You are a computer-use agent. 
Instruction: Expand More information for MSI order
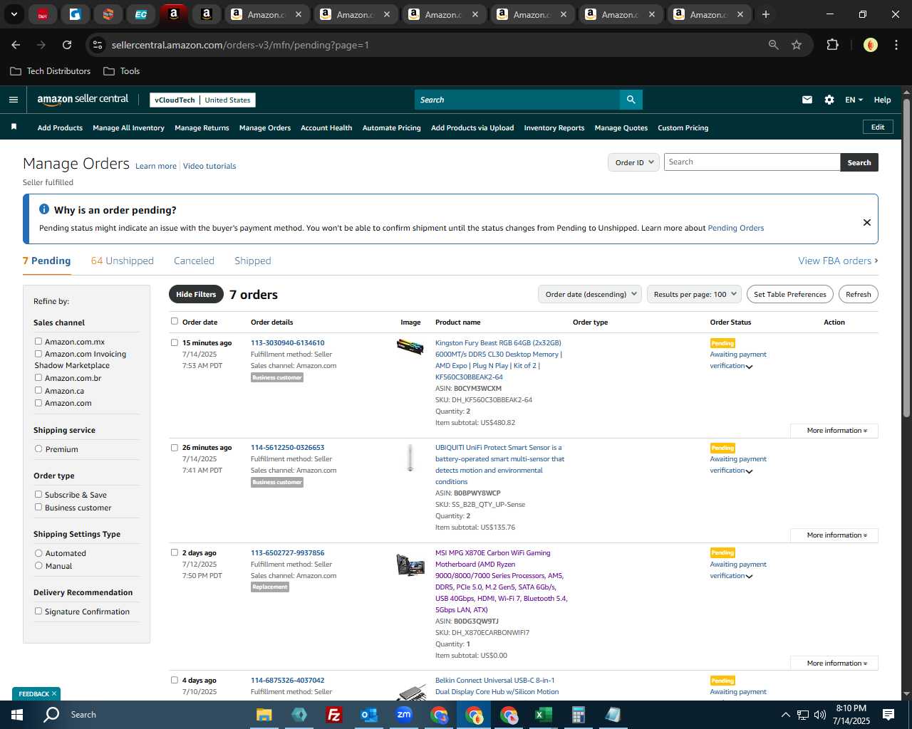coord(834,664)
